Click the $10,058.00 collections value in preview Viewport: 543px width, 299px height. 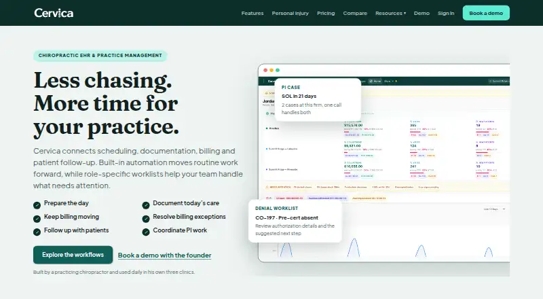(353, 166)
